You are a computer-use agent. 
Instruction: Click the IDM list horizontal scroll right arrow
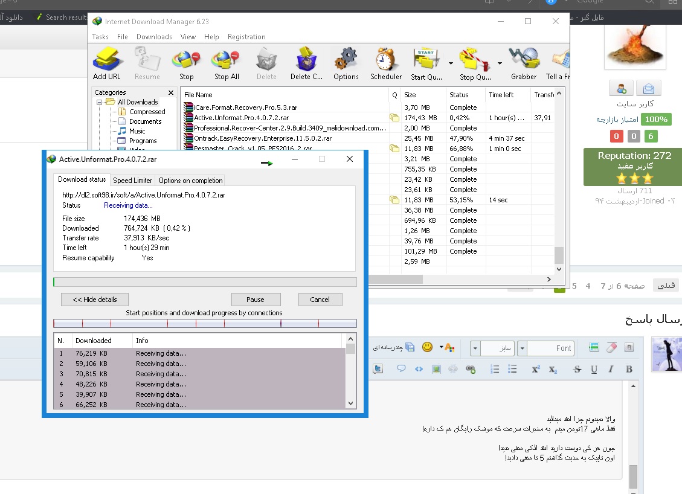pyautogui.click(x=549, y=279)
